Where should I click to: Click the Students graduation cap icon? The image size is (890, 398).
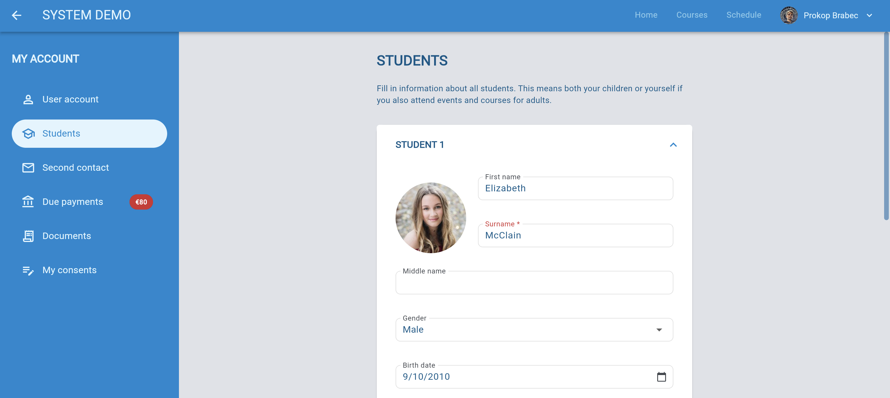tap(28, 134)
